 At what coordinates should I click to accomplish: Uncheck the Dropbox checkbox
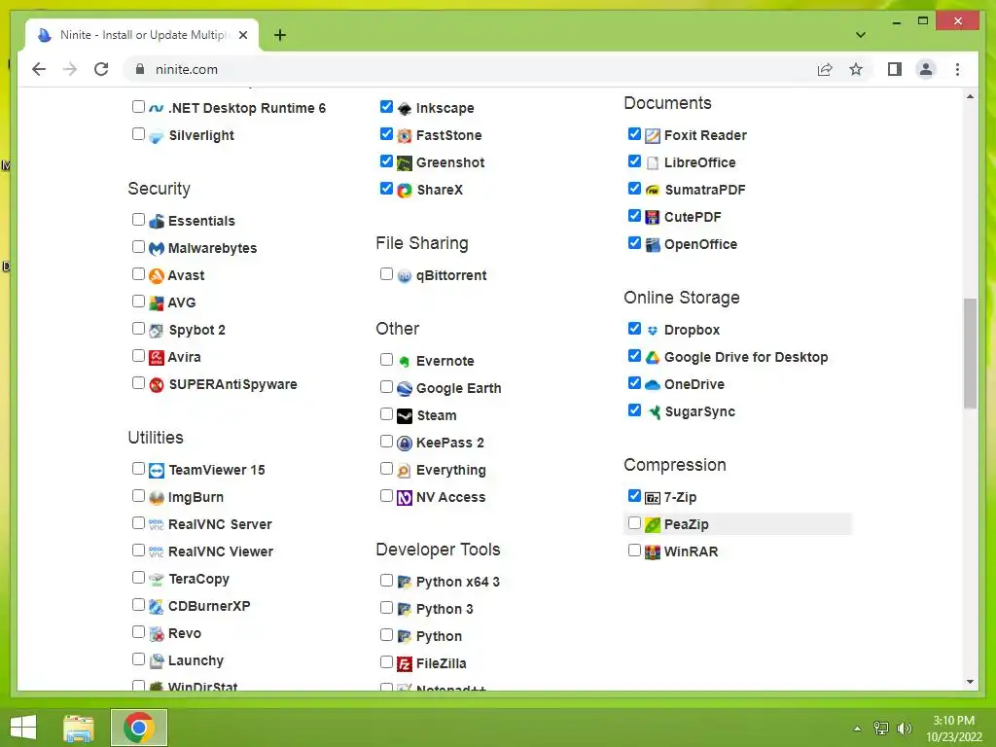(634, 329)
